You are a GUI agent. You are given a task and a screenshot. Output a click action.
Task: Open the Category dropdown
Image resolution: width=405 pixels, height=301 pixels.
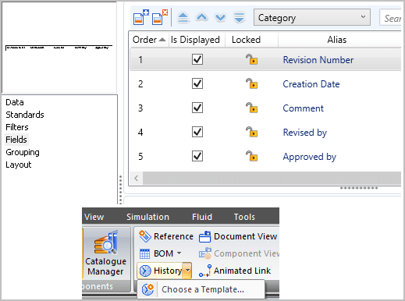[x=312, y=17]
